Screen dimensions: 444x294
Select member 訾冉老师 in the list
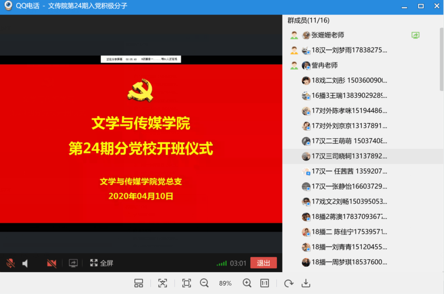coord(324,65)
